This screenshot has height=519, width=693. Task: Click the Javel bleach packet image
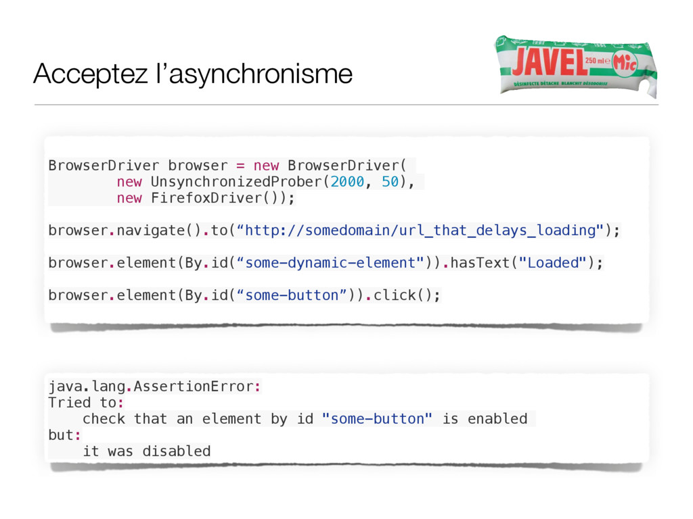tap(576, 66)
